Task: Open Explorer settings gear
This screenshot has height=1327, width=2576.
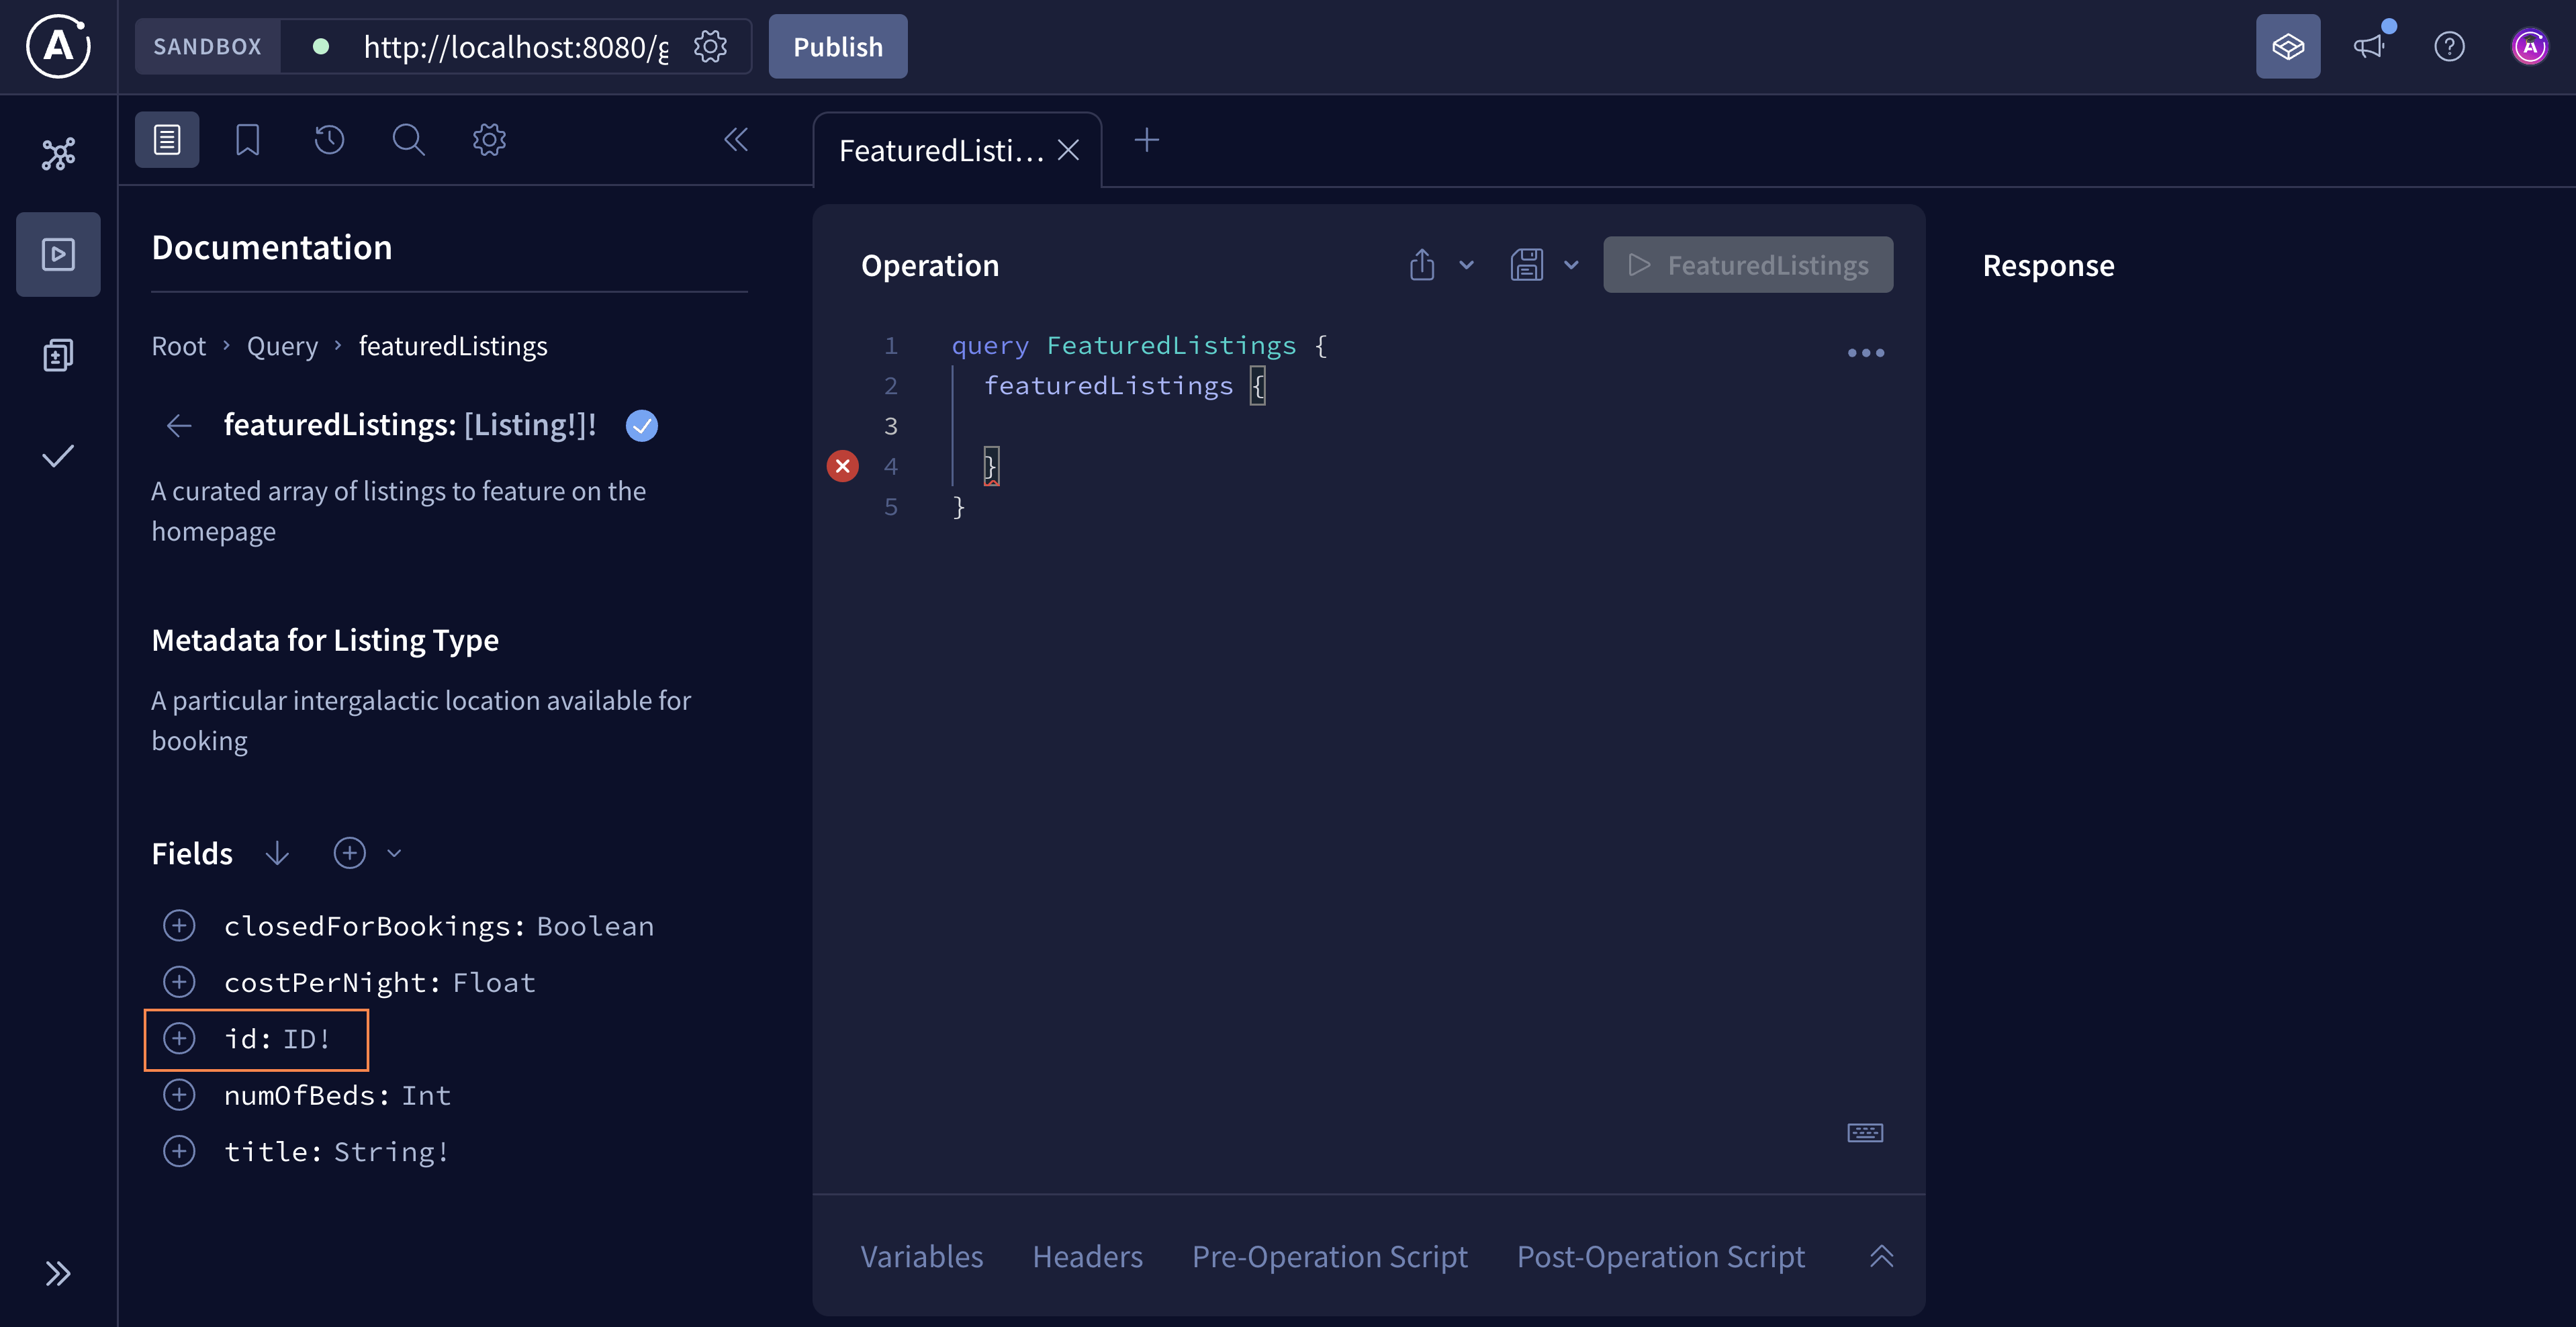Action: (488, 139)
